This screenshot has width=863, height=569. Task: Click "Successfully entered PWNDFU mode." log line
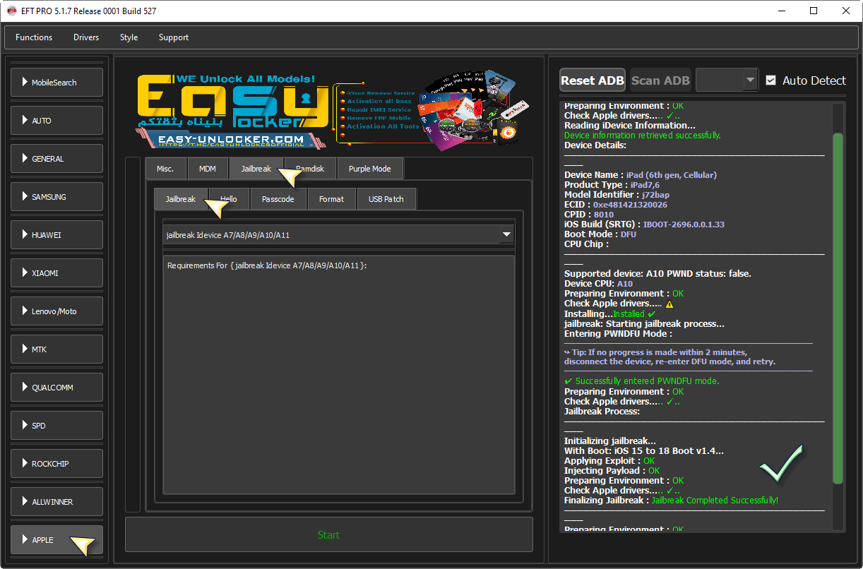pyautogui.click(x=642, y=381)
